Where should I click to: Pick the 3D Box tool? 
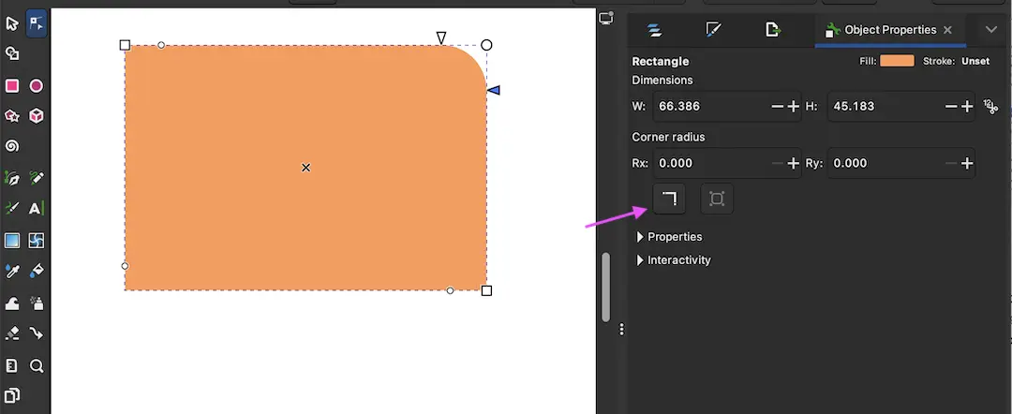(x=37, y=115)
